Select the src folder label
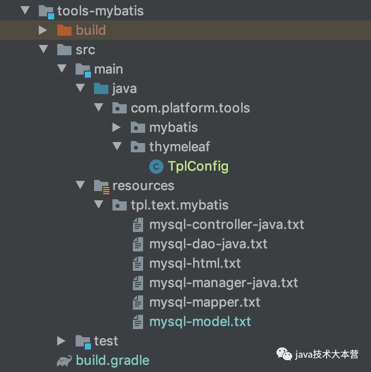This screenshot has width=371, height=372. click(x=85, y=50)
